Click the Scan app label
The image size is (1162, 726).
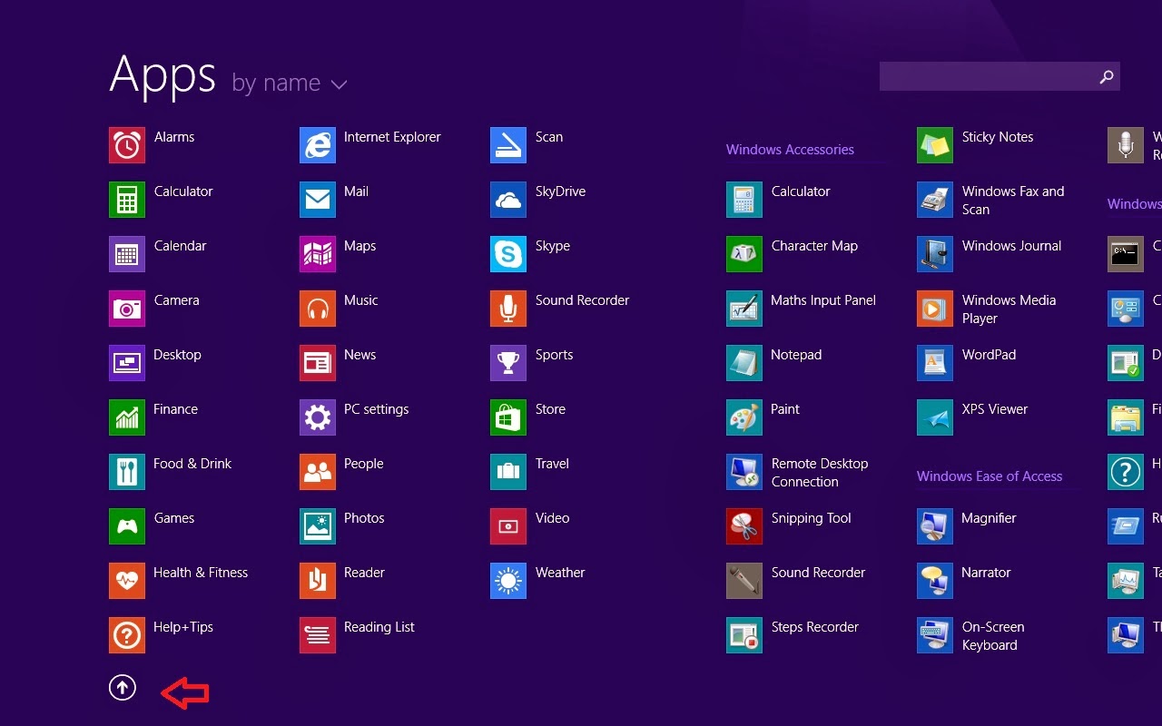[x=549, y=137]
